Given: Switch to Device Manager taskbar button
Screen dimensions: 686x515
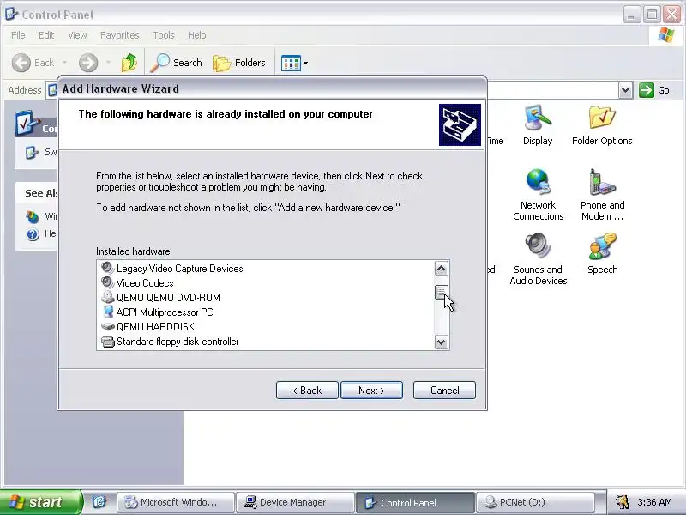Looking at the screenshot, I should [295, 502].
